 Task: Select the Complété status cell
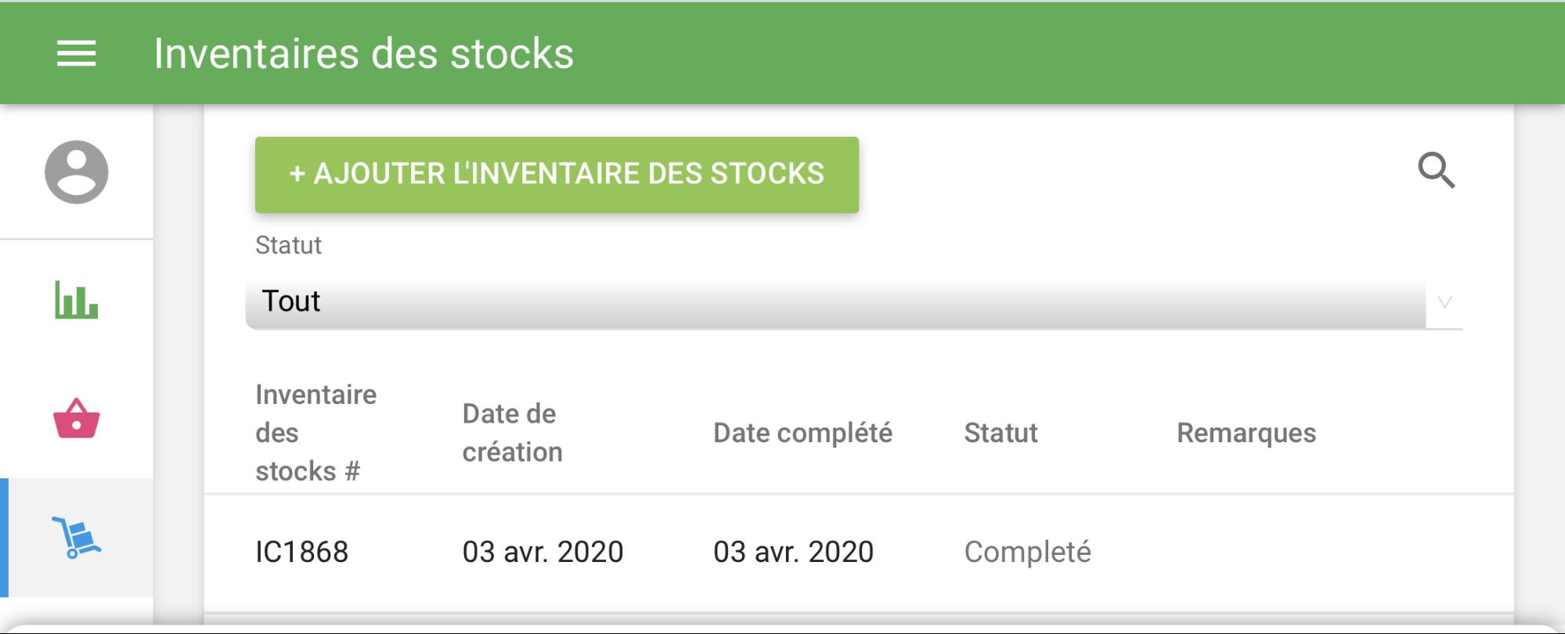click(x=1027, y=552)
